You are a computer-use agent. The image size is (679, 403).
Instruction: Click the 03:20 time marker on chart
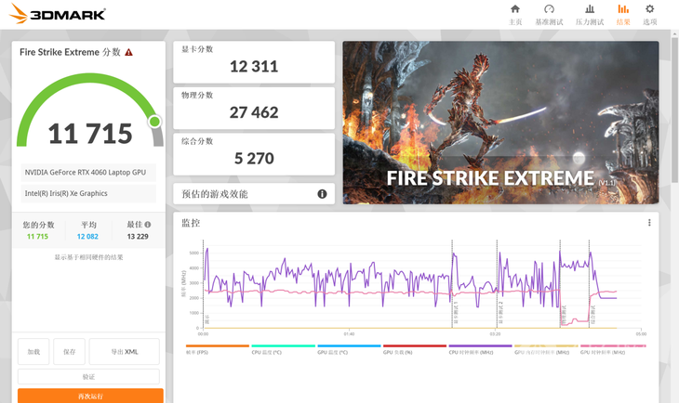(495, 333)
